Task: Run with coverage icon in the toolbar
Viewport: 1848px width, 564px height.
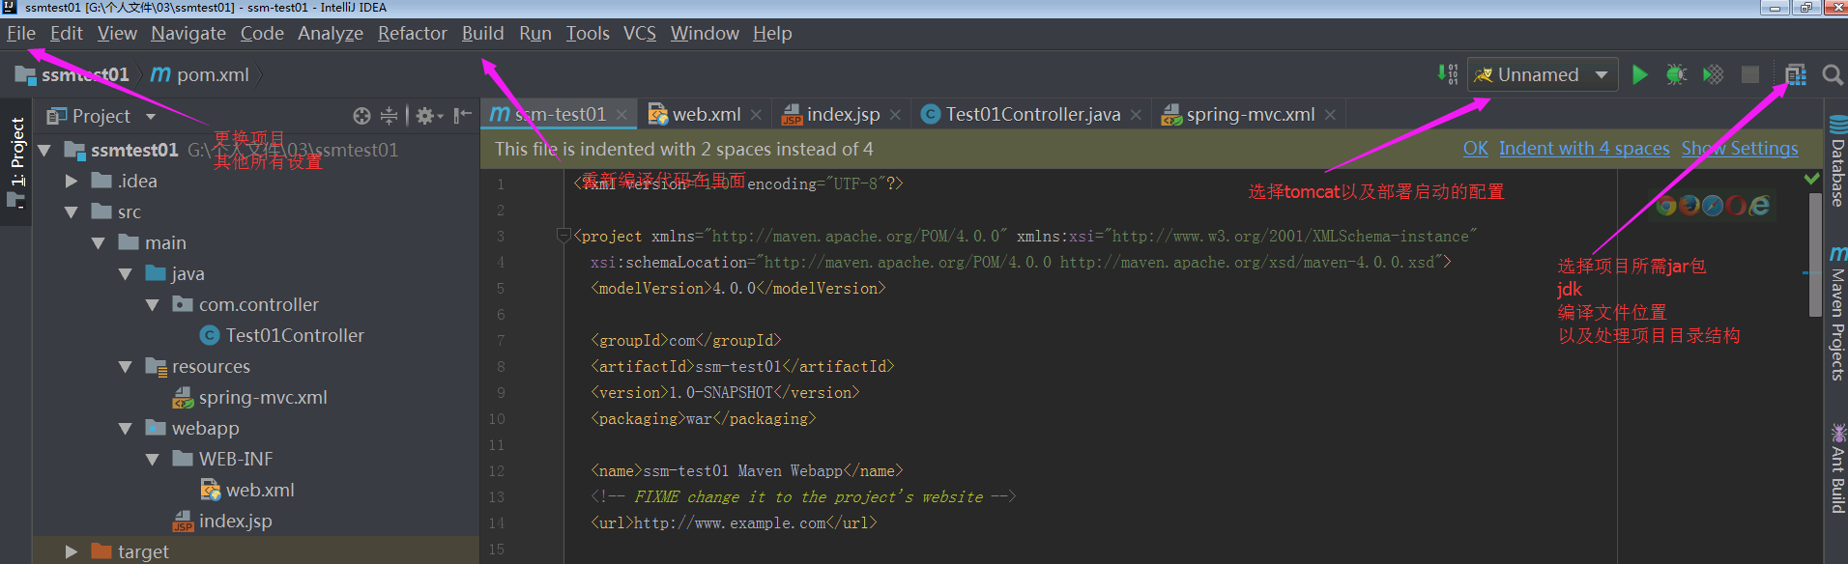Action: [x=1713, y=74]
